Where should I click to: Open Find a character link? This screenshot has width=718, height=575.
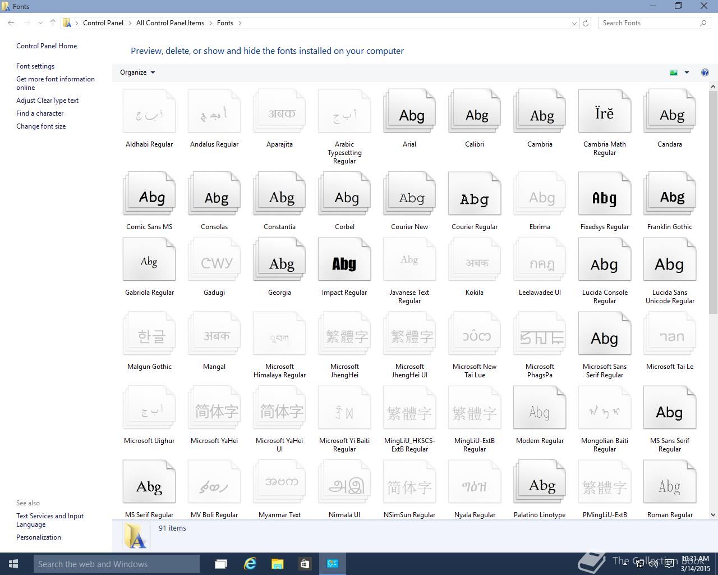tap(40, 113)
